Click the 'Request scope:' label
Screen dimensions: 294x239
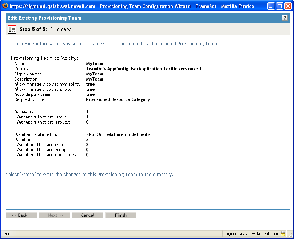tap(30, 99)
